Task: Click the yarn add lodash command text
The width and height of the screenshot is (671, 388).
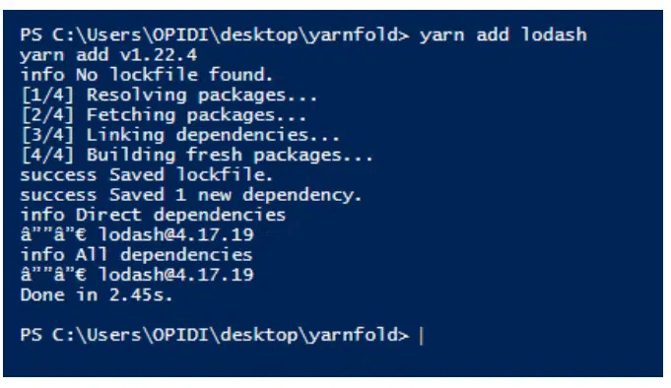Action: pos(503,34)
